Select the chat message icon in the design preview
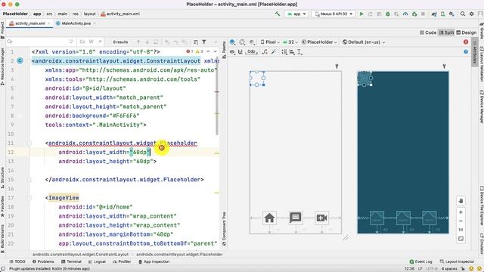 [x=296, y=218]
